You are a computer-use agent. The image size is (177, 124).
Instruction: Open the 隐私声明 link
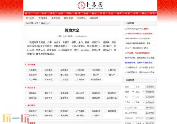[68, 18]
